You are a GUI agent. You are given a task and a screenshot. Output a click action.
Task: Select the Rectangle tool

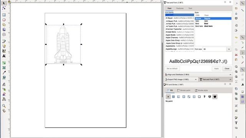tap(4, 15)
